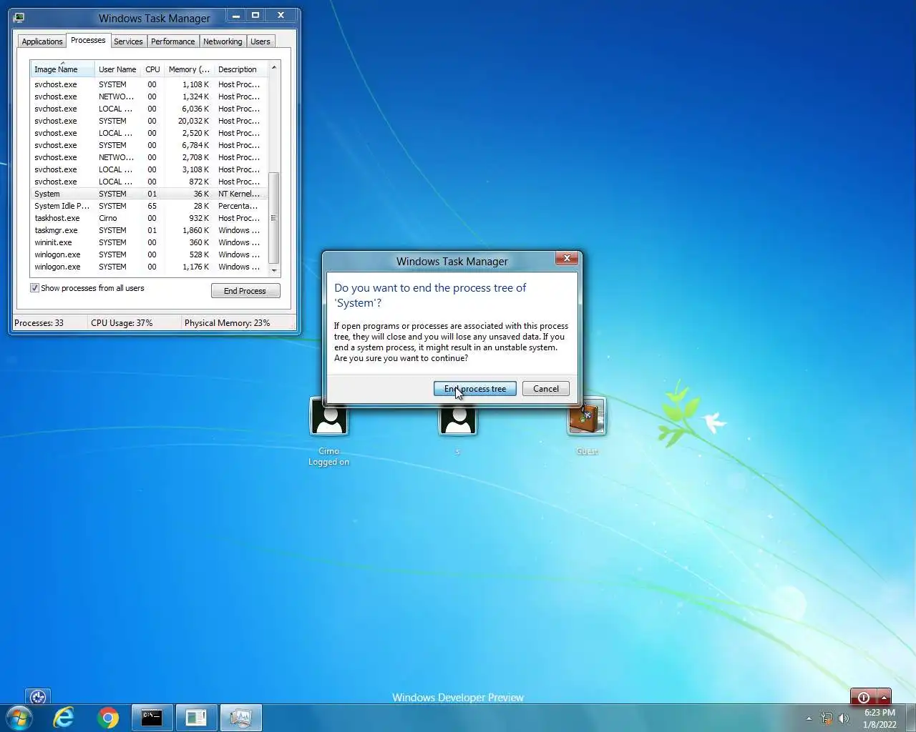
Task: Select svchost.exe row using 3,108 K
Action: 149,169
